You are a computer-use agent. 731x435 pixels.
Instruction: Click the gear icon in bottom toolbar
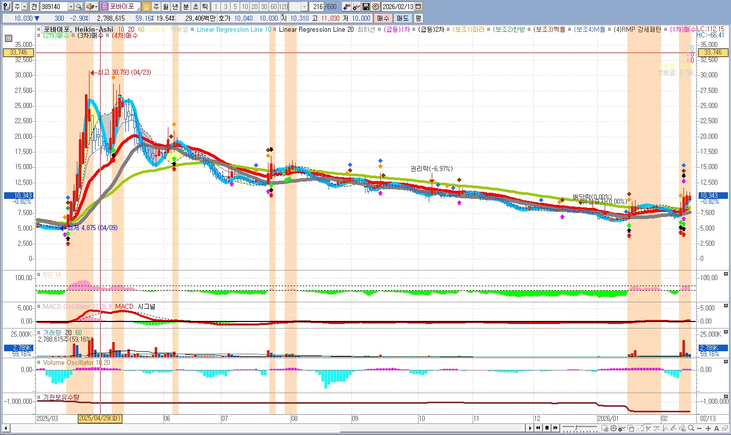(x=613, y=428)
